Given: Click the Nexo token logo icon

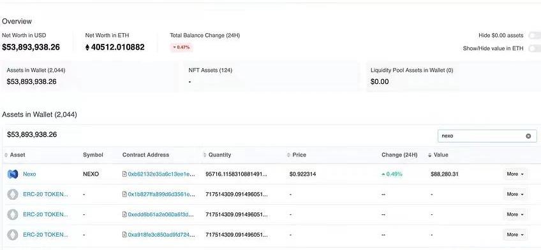Looking at the screenshot, I should [x=13, y=174].
